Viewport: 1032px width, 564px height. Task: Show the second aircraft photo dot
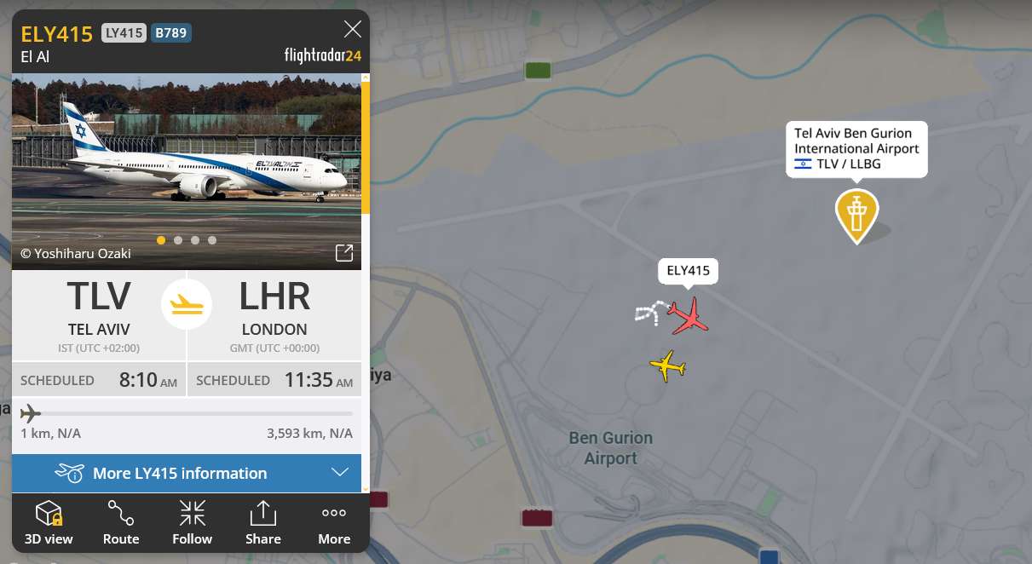click(x=178, y=240)
